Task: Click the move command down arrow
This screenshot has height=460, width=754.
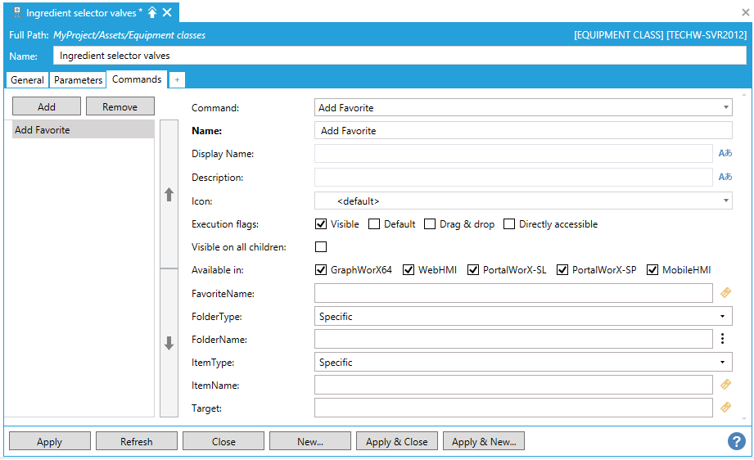Action: point(169,344)
